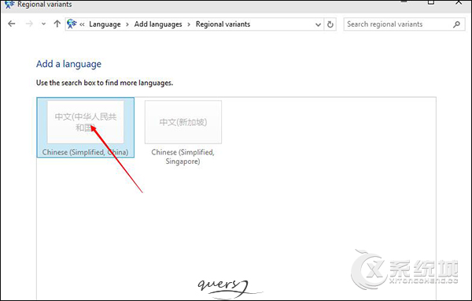Click the Add a language heading
472x301 pixels.
(68, 64)
